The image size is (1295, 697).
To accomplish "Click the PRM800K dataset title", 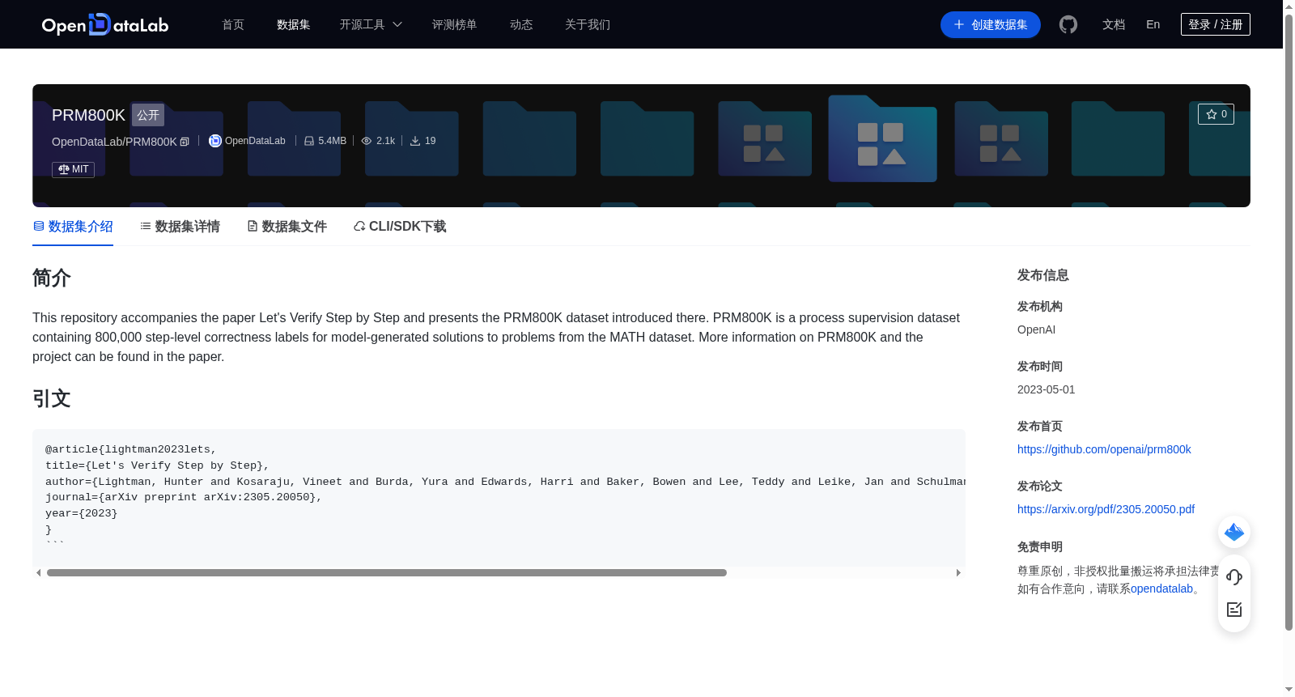I will point(88,115).
